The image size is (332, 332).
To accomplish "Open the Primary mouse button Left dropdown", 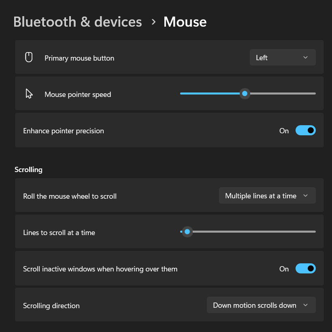I will [283, 58].
